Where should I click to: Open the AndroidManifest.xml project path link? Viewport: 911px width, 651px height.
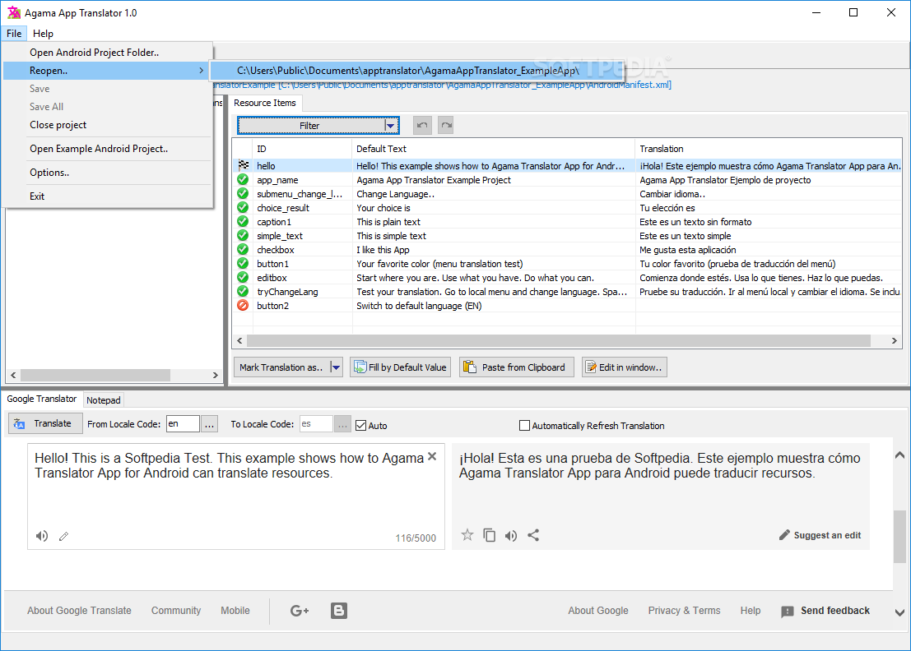[442, 85]
